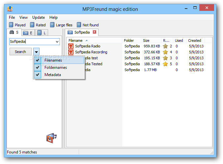Click headphone icon of Softpedia Radio
This screenshot has height=164, width=223.
[x=71, y=46]
